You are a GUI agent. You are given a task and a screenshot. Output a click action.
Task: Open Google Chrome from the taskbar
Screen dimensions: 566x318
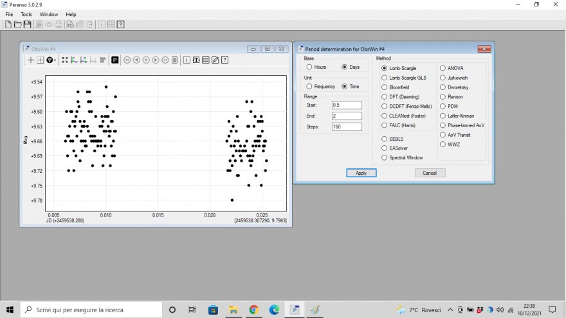pos(254,310)
